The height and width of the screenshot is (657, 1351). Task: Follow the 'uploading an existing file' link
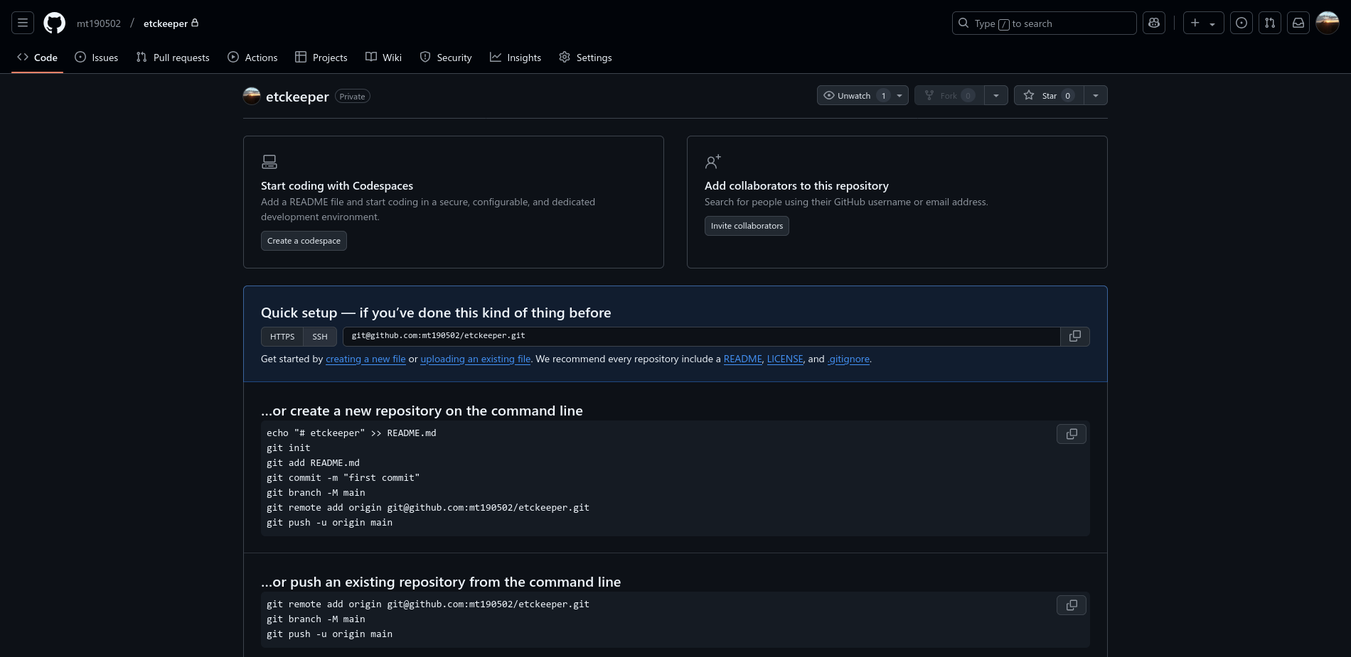476,359
